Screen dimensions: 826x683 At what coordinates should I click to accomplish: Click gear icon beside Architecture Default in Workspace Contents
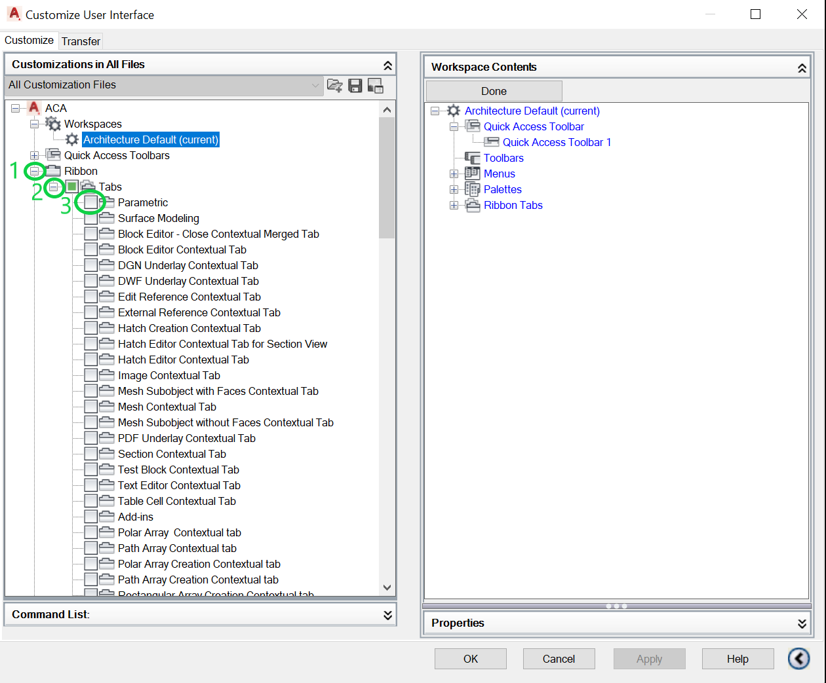coord(454,111)
